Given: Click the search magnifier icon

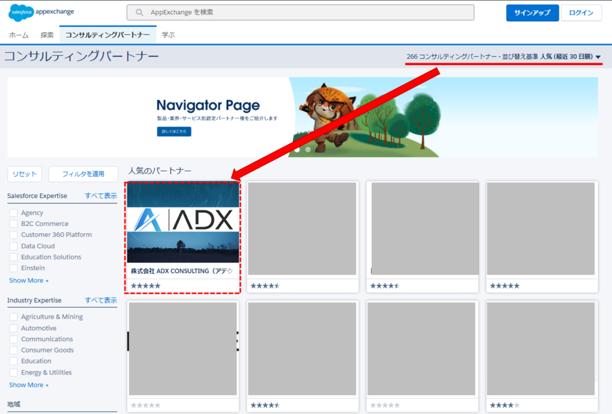Looking at the screenshot, I should point(139,13).
